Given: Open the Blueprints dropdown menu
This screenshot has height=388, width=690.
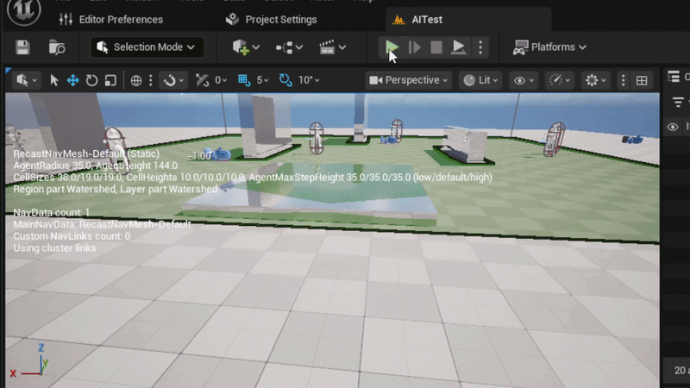Looking at the screenshot, I should 289,47.
